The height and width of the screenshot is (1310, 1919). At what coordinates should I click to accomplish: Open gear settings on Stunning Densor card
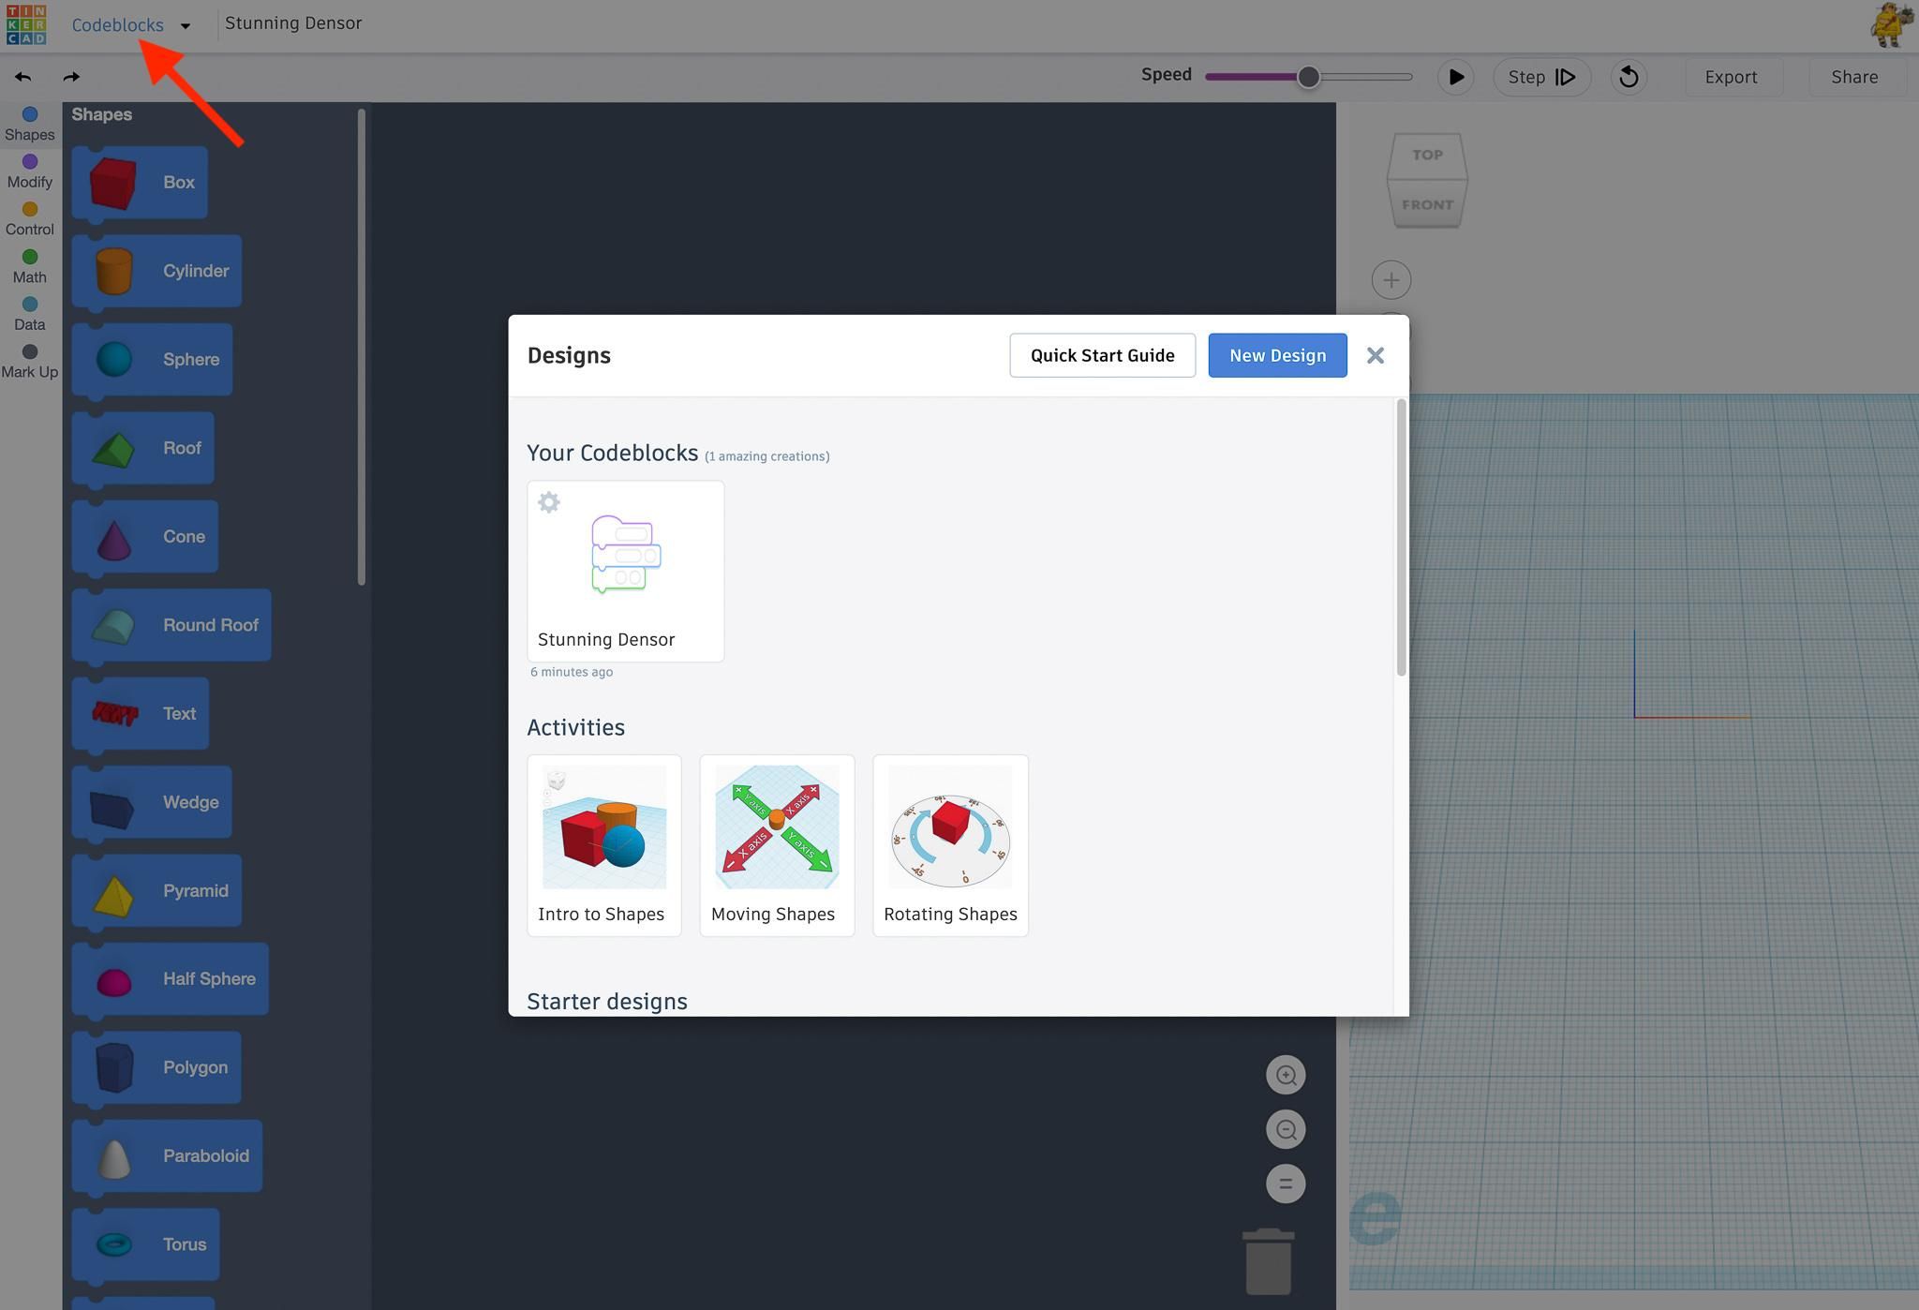click(549, 502)
